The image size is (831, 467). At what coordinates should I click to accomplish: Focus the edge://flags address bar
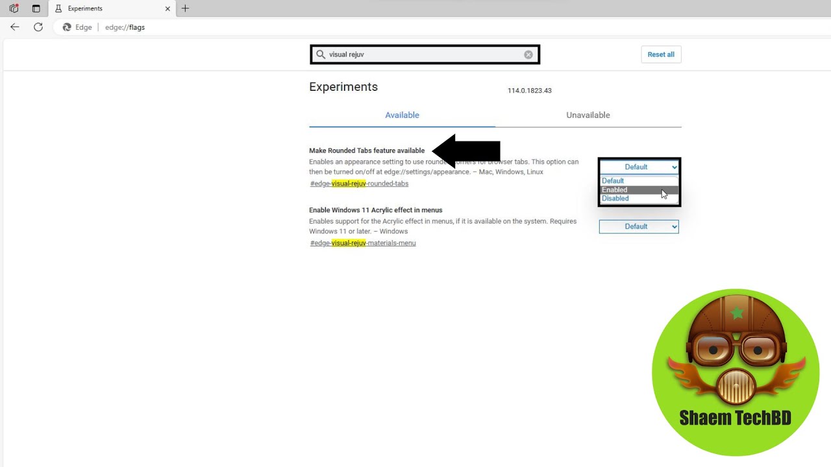125,27
